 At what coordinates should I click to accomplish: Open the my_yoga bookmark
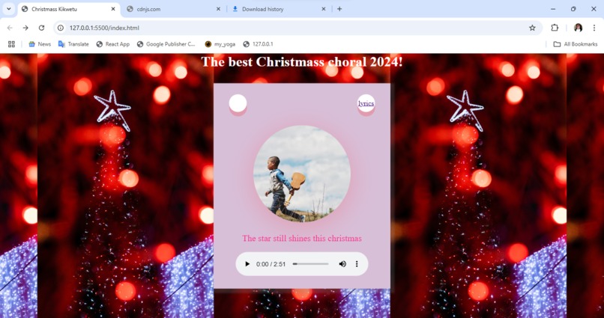point(220,44)
